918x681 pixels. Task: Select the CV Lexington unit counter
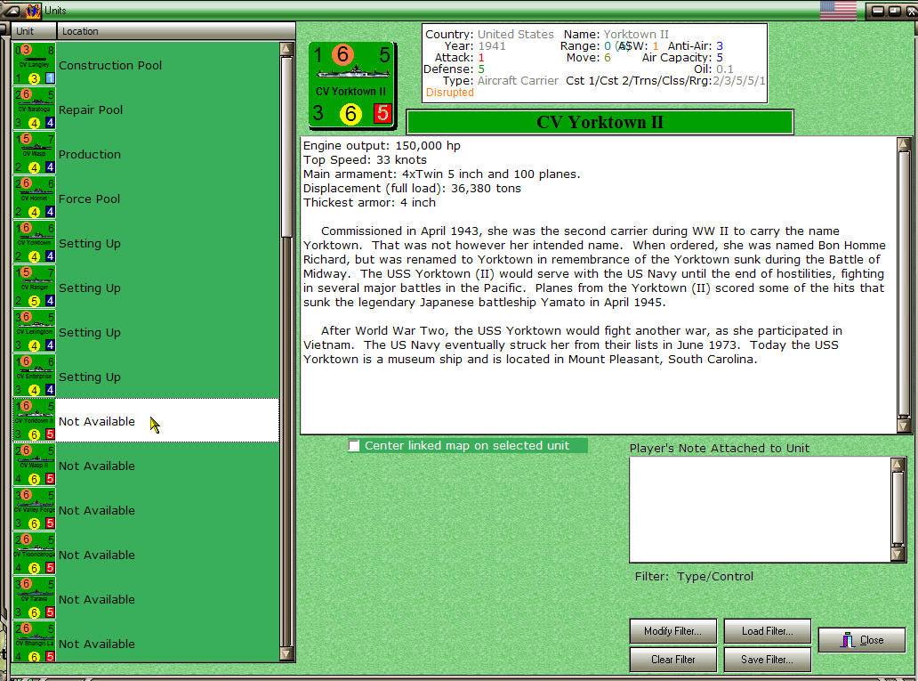click(34, 332)
